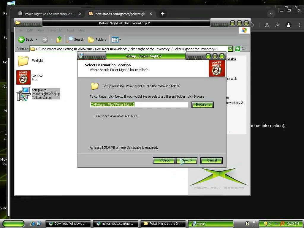Open the Favorites menu in Explorer
Image resolution: width=304 pixels, height=228 pixels.
click(x=55, y=30)
